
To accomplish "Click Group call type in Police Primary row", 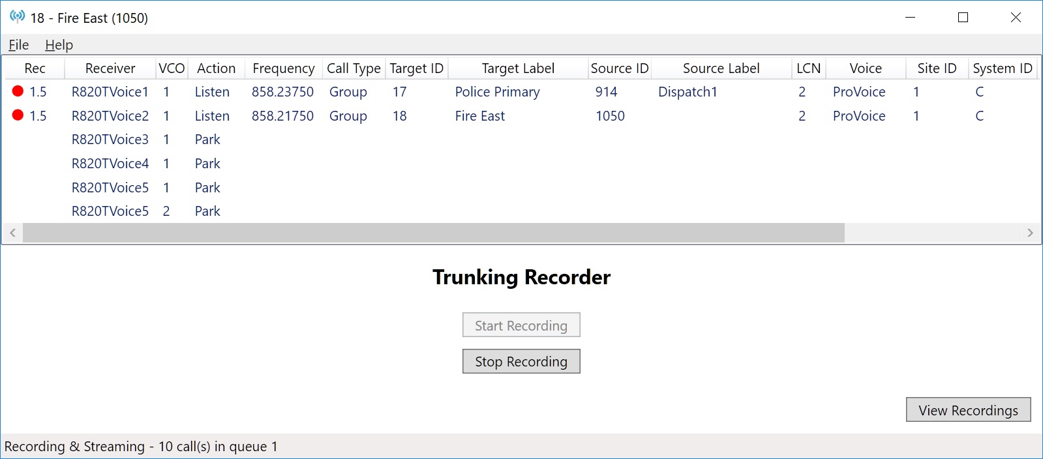I will (348, 92).
